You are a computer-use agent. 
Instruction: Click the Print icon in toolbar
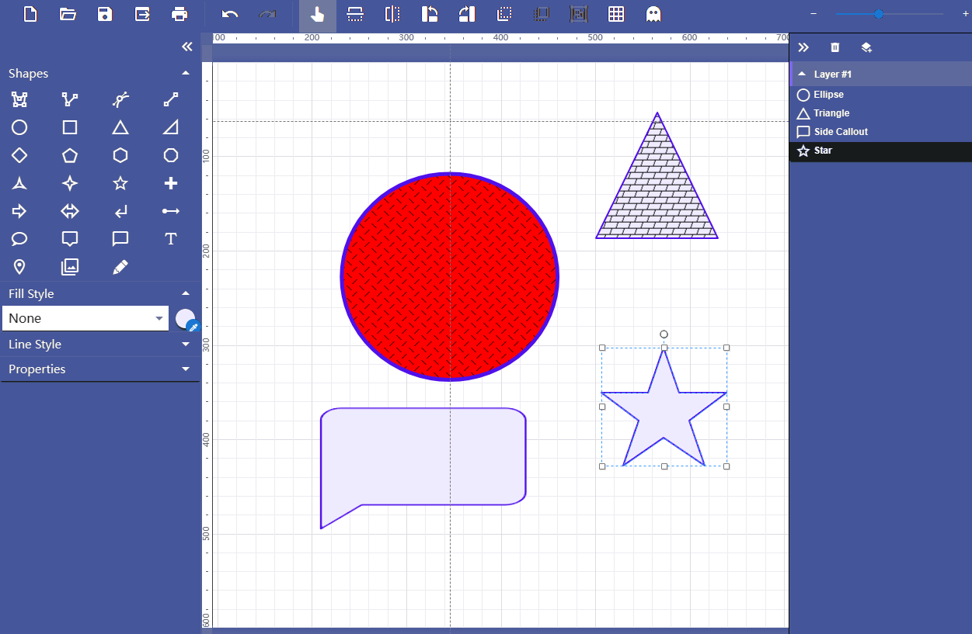[x=179, y=14]
